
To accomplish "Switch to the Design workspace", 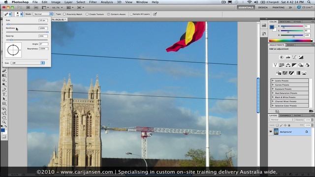I will coord(263,7).
